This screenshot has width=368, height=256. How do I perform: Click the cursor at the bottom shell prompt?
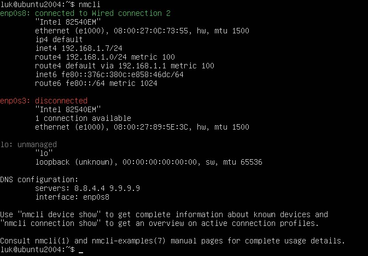pos(81,252)
